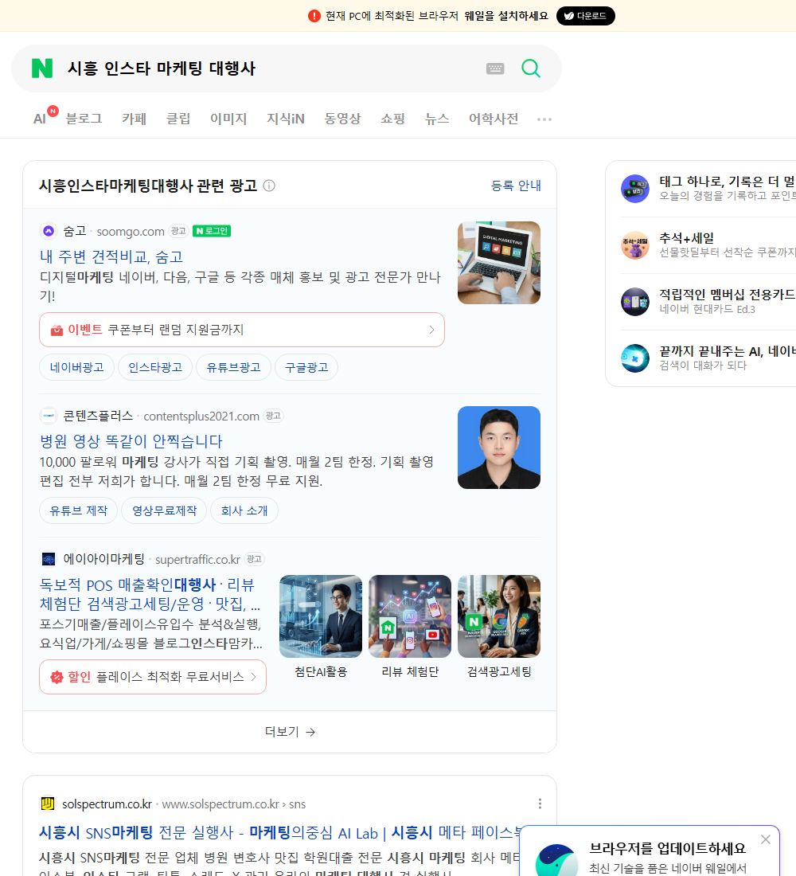Switch to the 이미지 tab
The image size is (796, 876).
[228, 119]
